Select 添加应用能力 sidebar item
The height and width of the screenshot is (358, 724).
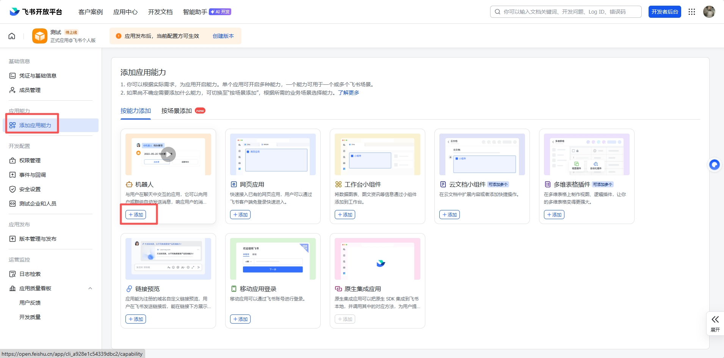(50, 125)
